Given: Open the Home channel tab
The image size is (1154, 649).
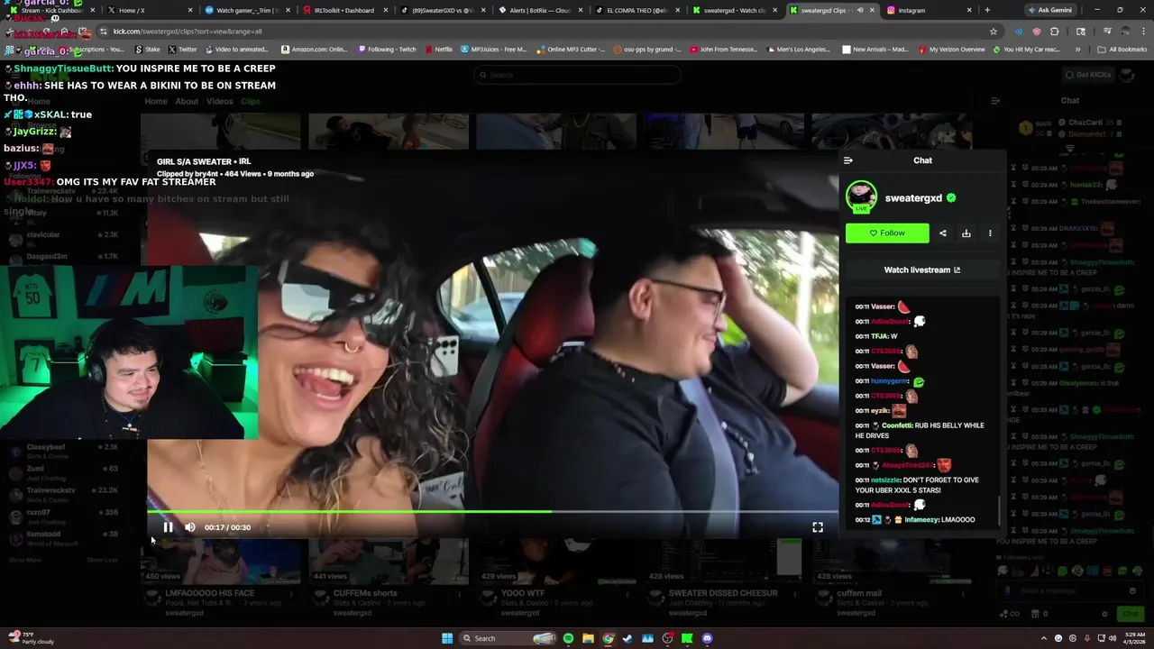Looking at the screenshot, I should [x=156, y=101].
